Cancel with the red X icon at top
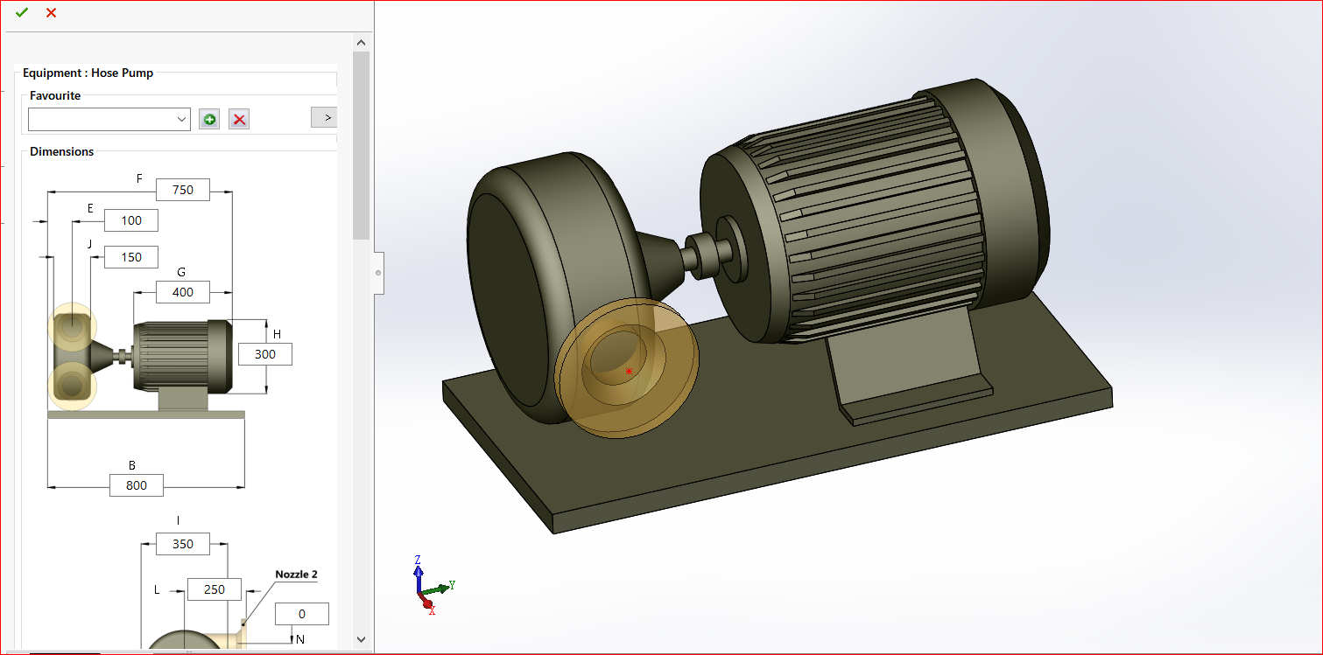 [51, 12]
